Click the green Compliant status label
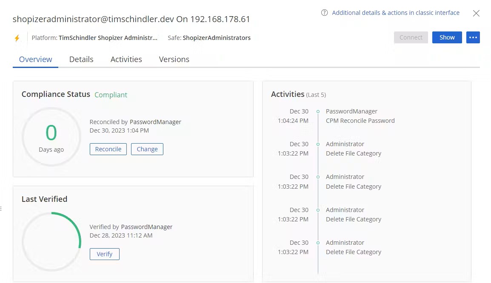This screenshot has width=491, height=283. pos(111,95)
